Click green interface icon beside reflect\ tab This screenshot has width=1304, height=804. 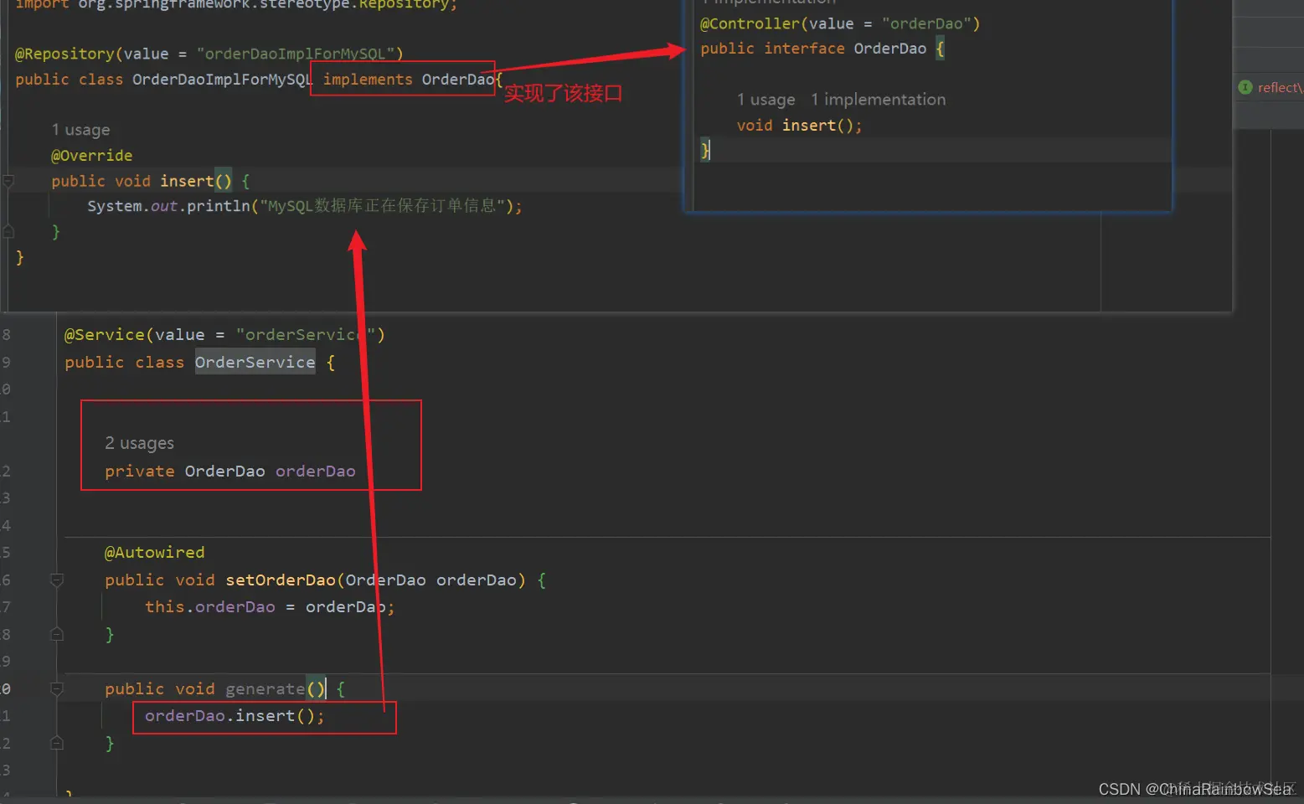[x=1245, y=87]
